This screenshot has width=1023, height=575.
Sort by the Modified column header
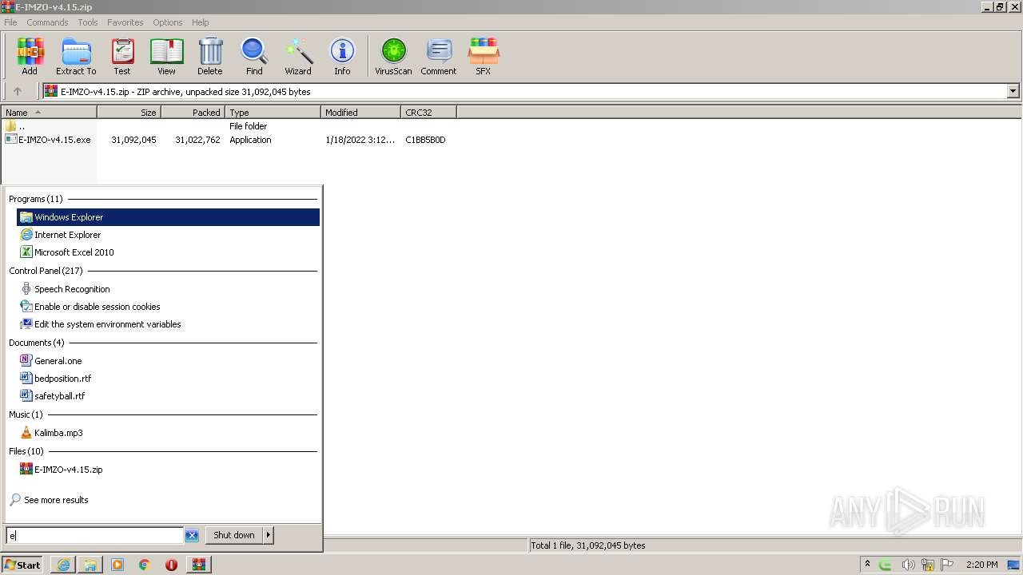[x=360, y=113]
